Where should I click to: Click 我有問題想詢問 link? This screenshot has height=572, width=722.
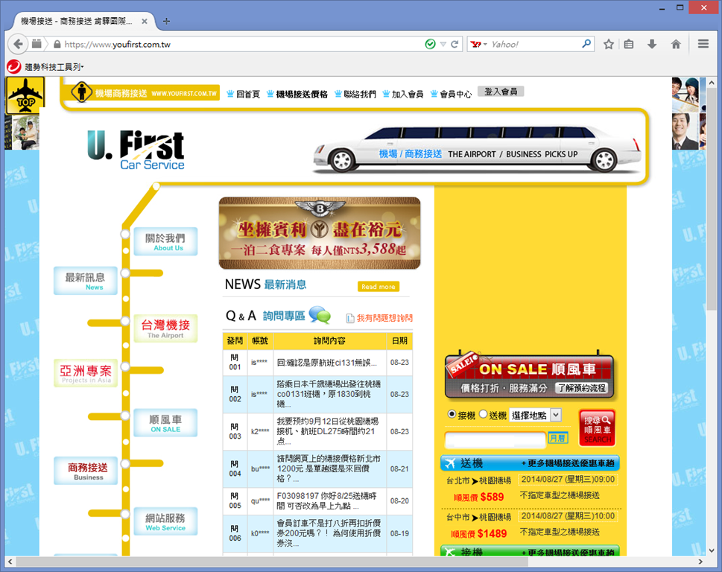384,318
